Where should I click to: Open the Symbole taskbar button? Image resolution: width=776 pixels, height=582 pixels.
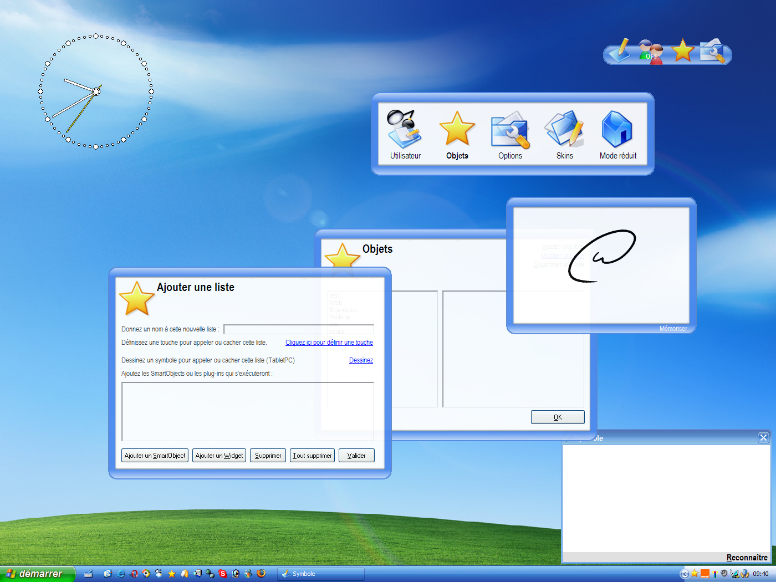click(321, 574)
